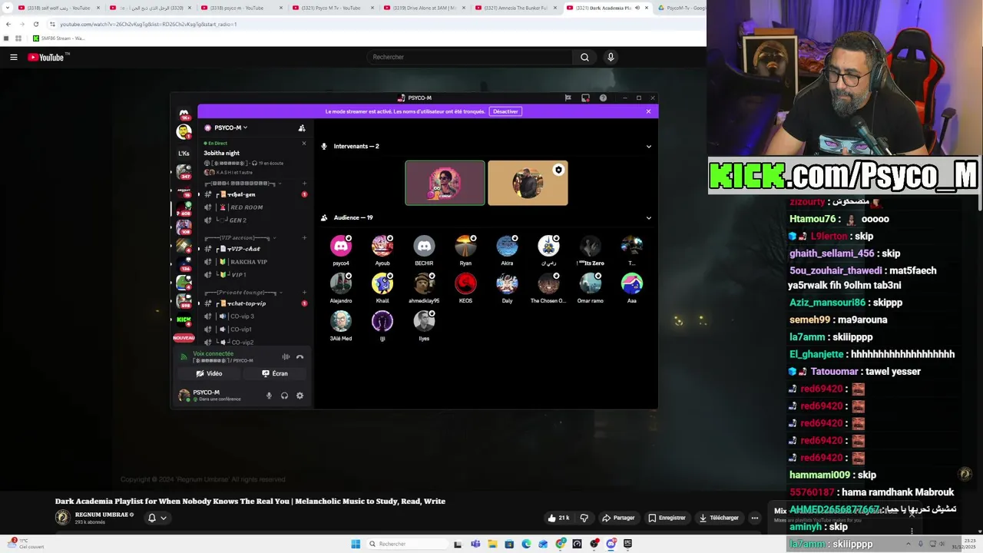
Task: Mute microphone in Discord user panel
Action: pos(269,396)
